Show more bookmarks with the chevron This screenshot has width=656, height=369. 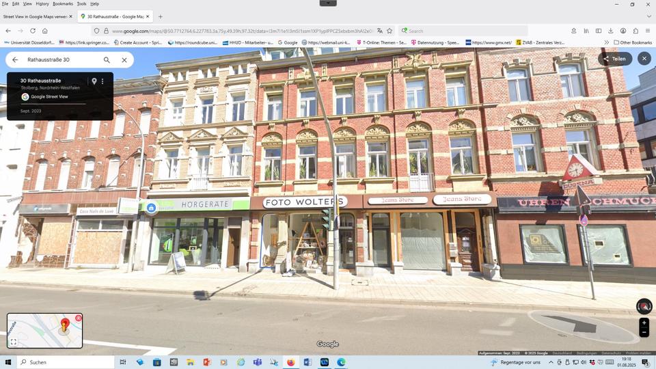pyautogui.click(x=606, y=42)
